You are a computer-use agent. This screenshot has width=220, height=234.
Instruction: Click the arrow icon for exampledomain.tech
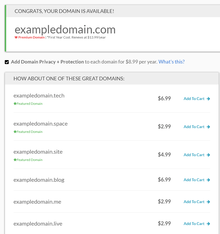(208, 99)
